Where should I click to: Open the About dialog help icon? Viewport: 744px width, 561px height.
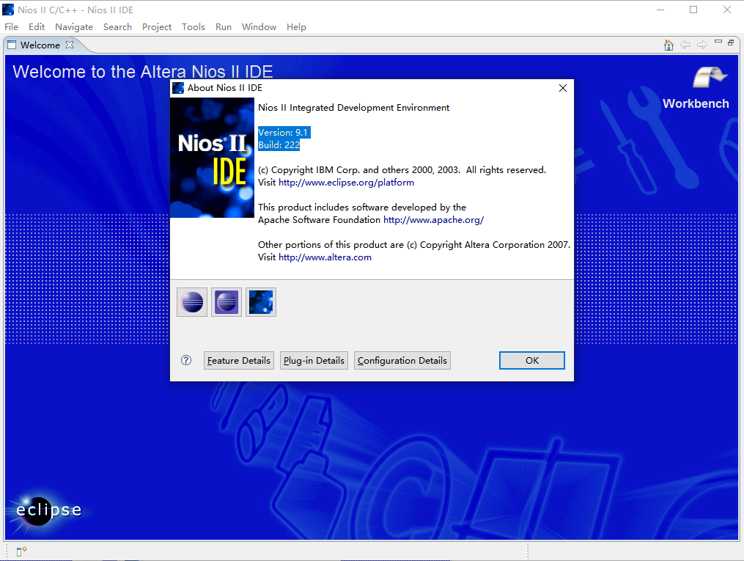tap(186, 360)
